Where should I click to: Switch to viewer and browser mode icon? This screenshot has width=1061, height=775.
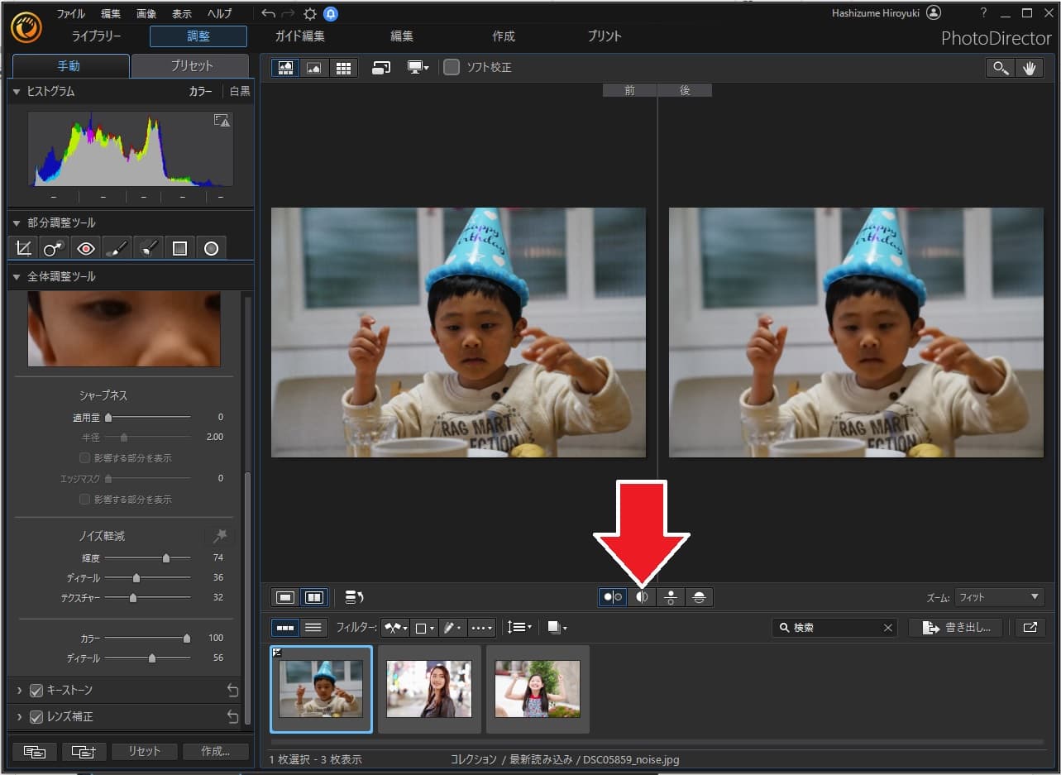point(285,68)
